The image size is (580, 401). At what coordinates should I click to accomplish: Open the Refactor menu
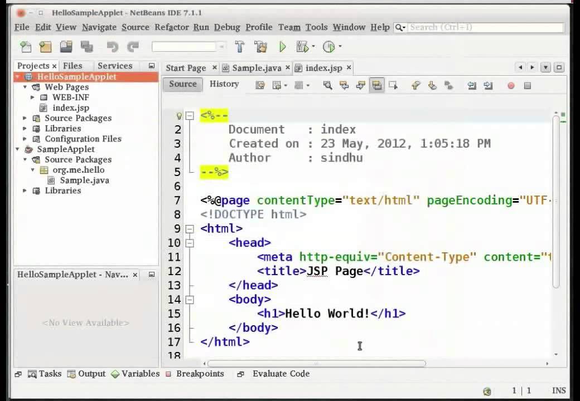click(x=172, y=27)
